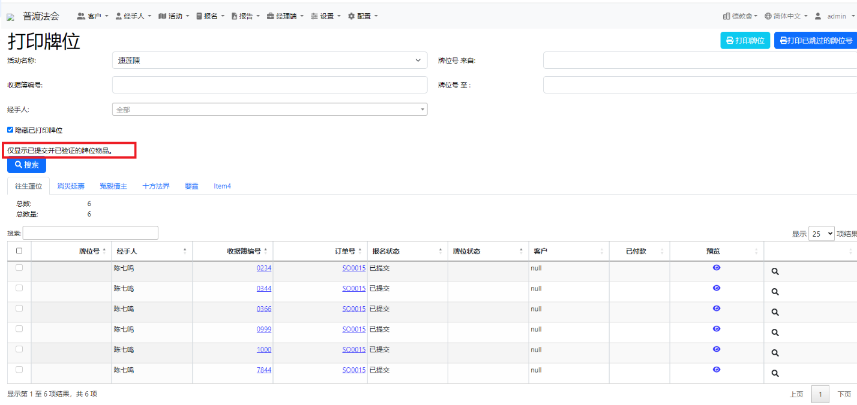Click the magnifier icon in row 7844
Screen dimensions: 857x405
tap(775, 373)
